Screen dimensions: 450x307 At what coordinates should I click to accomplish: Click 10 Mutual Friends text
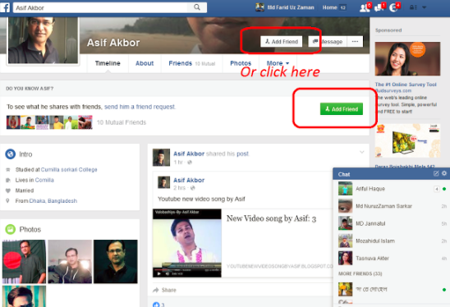coord(122,122)
